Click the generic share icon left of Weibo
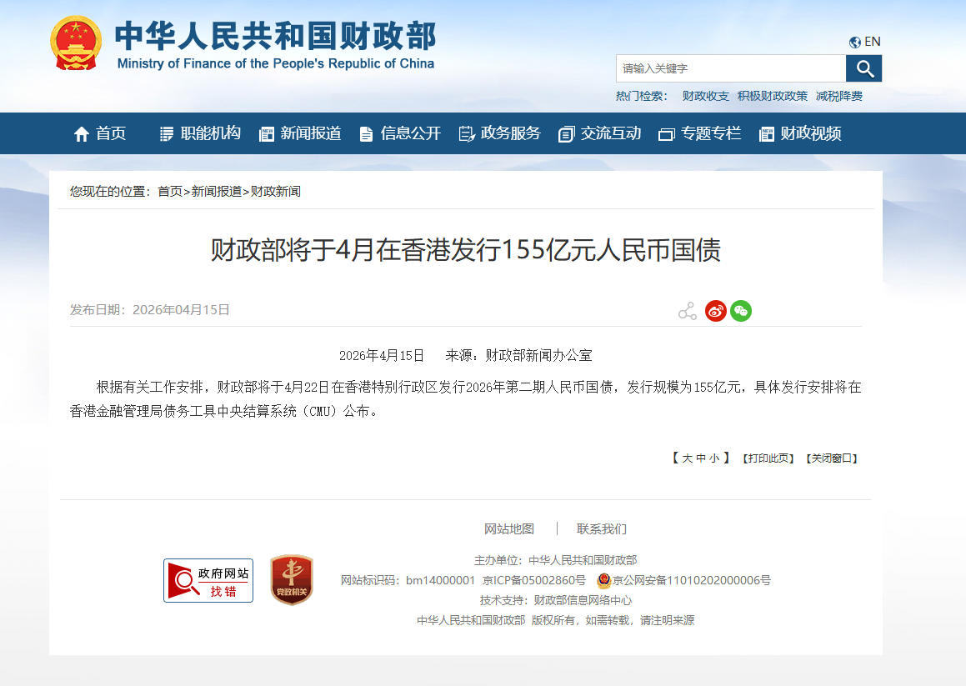 click(x=687, y=309)
